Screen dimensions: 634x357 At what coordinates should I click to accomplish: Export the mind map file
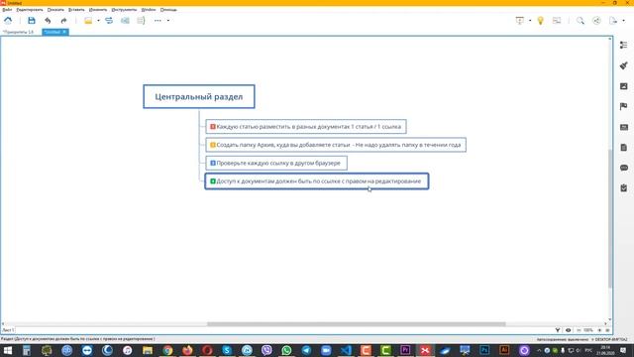(613, 20)
